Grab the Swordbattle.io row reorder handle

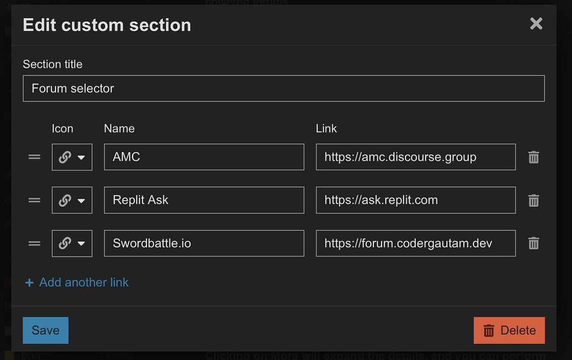coord(34,243)
